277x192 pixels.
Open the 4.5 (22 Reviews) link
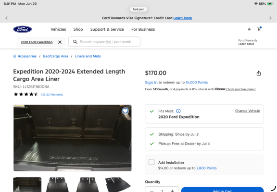click(x=51, y=95)
